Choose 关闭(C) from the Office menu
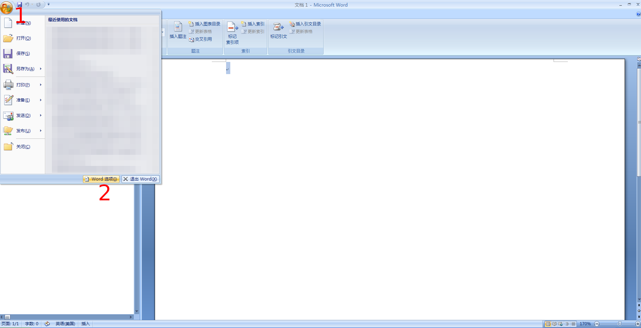 (x=23, y=147)
